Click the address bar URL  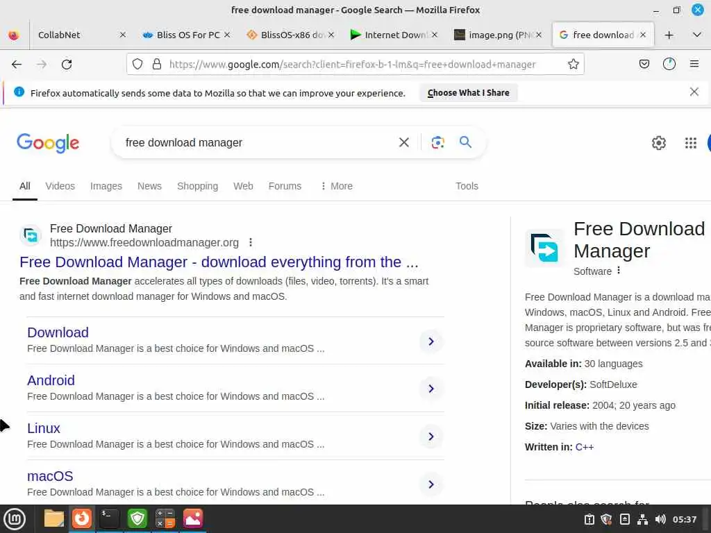click(x=352, y=65)
